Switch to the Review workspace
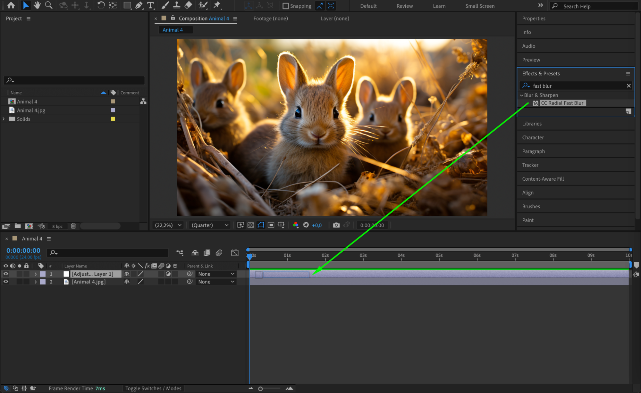 click(404, 6)
